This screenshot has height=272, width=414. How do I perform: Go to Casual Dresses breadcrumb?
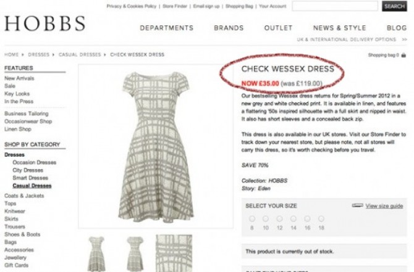coord(80,54)
